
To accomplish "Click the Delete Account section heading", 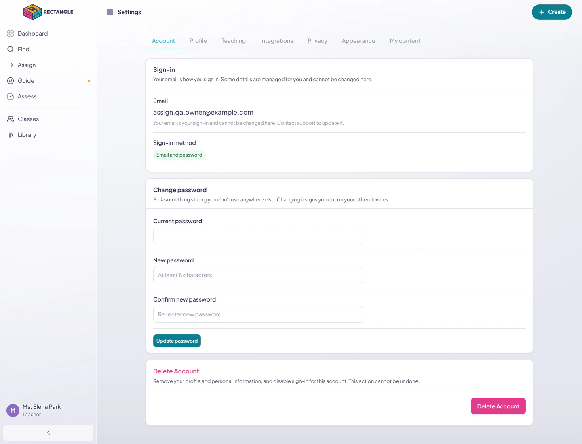I will coord(176,371).
